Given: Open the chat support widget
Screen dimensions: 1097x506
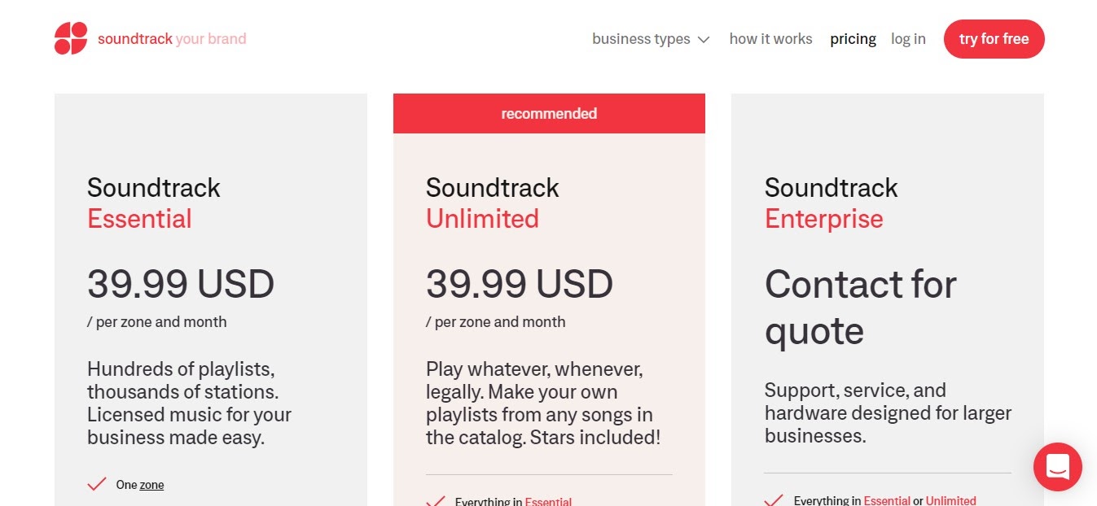Looking at the screenshot, I should click(1057, 466).
